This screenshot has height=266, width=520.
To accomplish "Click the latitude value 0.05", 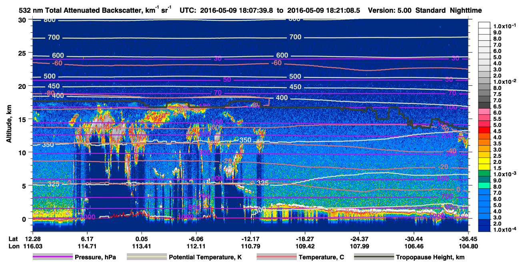I will (x=141, y=238).
